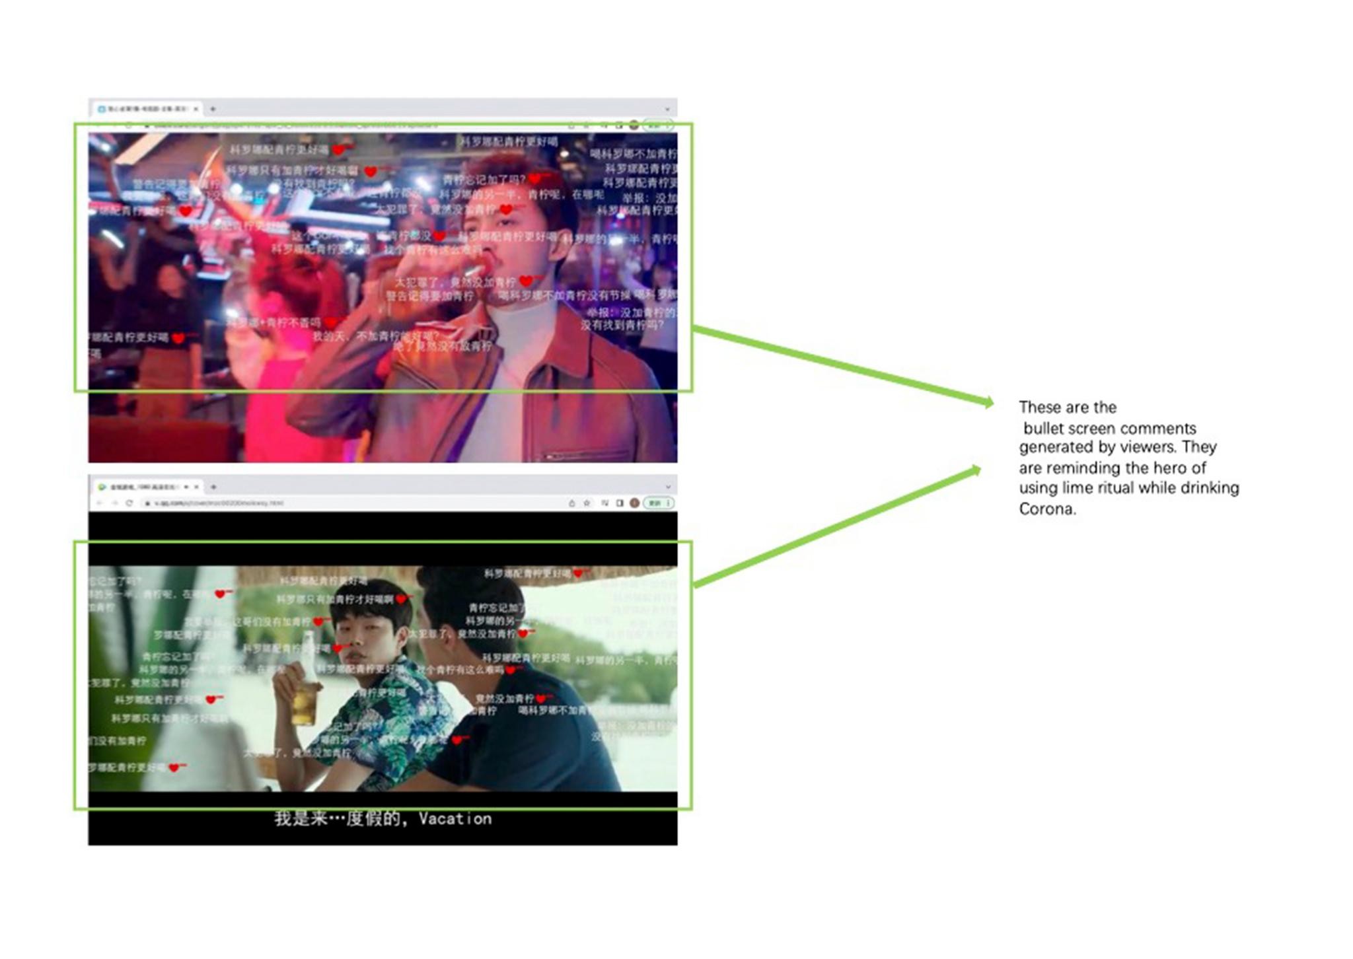Click the share icon in lower browser toolbar

point(572,503)
